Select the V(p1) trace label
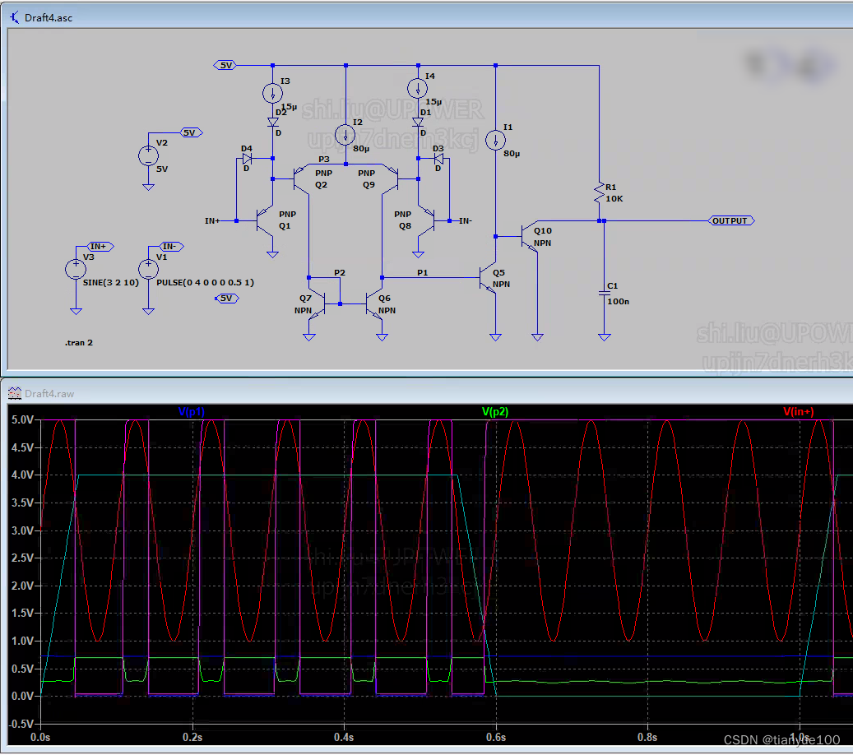853x755 pixels. (x=191, y=411)
